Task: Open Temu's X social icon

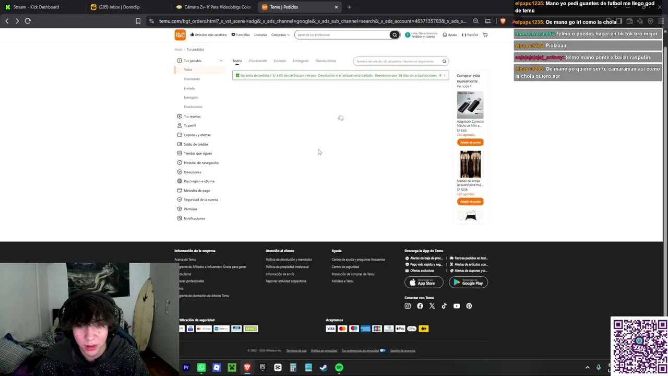Action: click(432, 306)
